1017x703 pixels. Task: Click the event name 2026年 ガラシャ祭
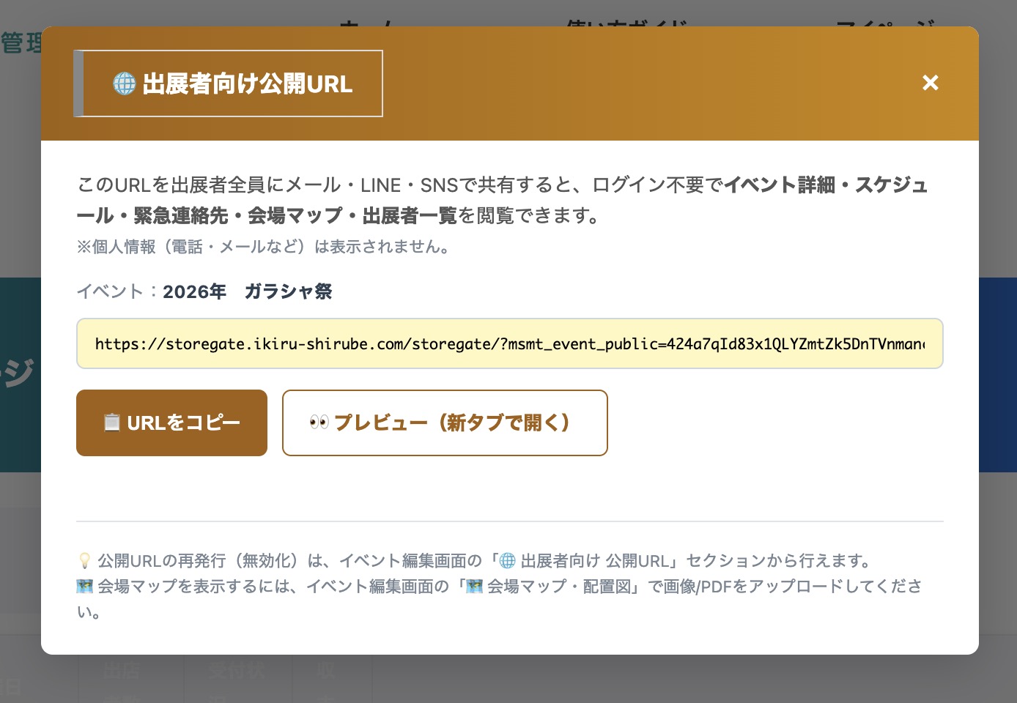pyautogui.click(x=247, y=291)
